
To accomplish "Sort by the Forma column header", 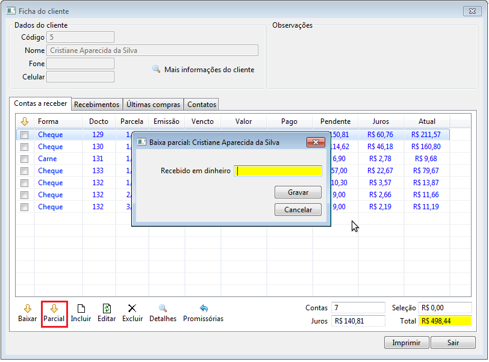I will point(58,121).
